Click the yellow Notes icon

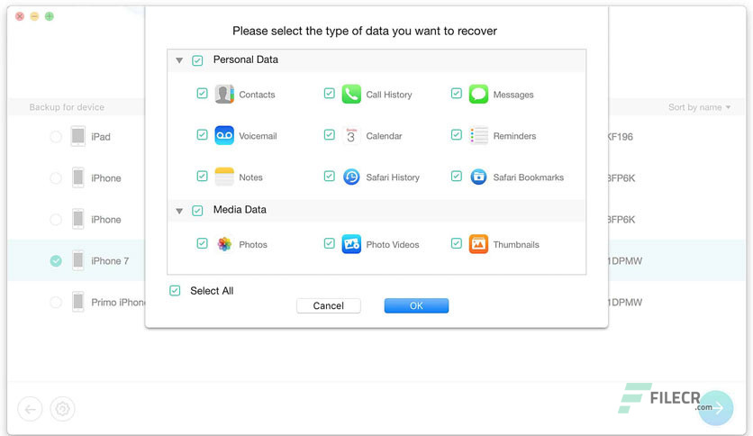(224, 177)
